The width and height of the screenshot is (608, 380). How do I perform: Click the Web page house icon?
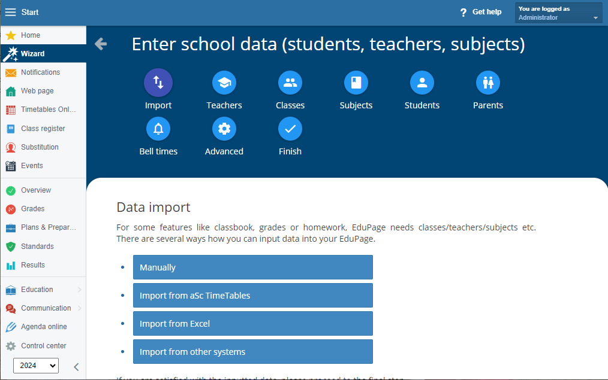click(x=11, y=92)
